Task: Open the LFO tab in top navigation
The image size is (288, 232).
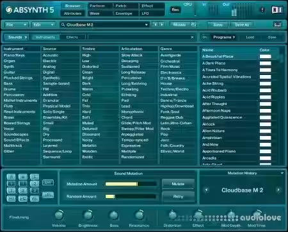Action: click(152, 13)
